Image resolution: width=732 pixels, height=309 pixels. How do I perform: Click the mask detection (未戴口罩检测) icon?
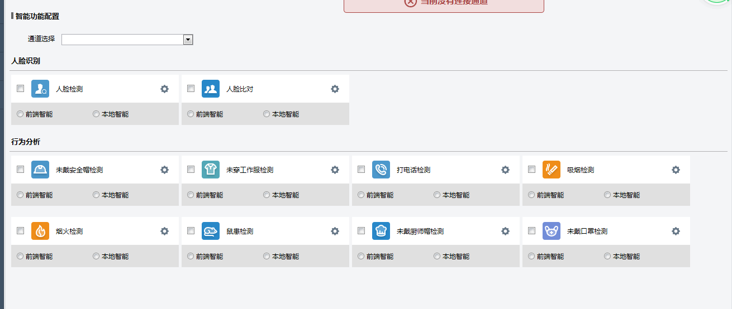pyautogui.click(x=552, y=231)
